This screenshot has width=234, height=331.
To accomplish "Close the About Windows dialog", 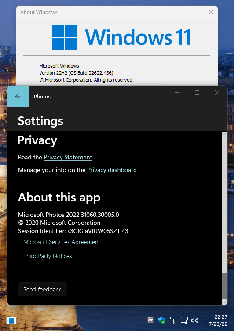I will pyautogui.click(x=211, y=12).
